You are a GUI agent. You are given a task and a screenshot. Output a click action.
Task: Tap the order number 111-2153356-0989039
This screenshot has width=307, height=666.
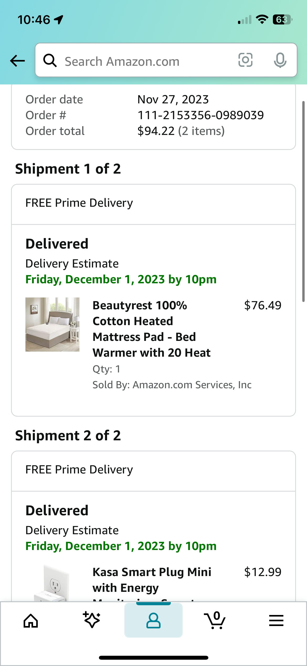click(201, 115)
